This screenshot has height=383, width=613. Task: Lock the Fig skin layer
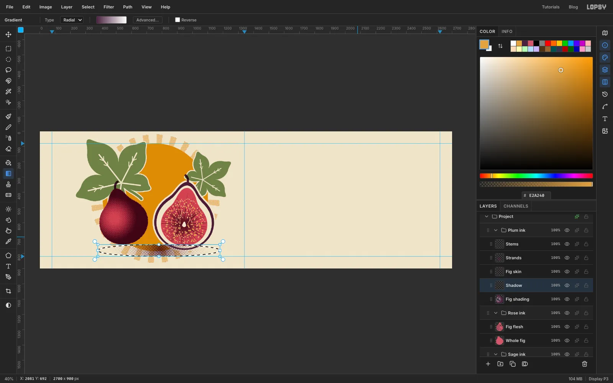point(586,272)
